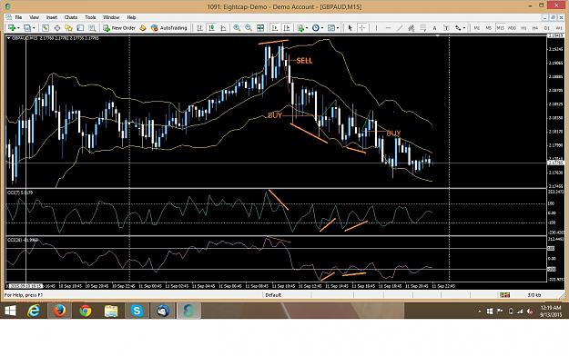This screenshot has height=356, width=569.
Task: Open the Help menu
Action: 131,17
